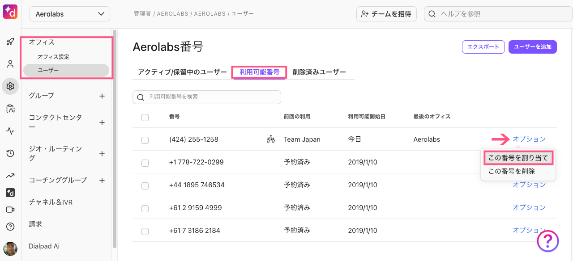Open オプション for (424) 255-1258
Screen dimensions: 573x261
[529, 139]
